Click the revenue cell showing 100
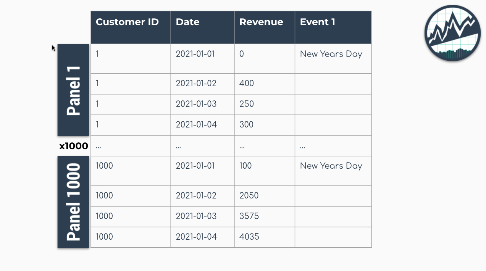Screen dimensions: 486x271 (x=245, y=166)
